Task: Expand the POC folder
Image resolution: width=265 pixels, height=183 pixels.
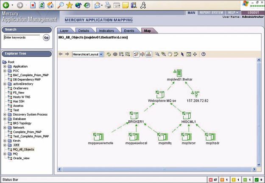Action: [5, 71]
